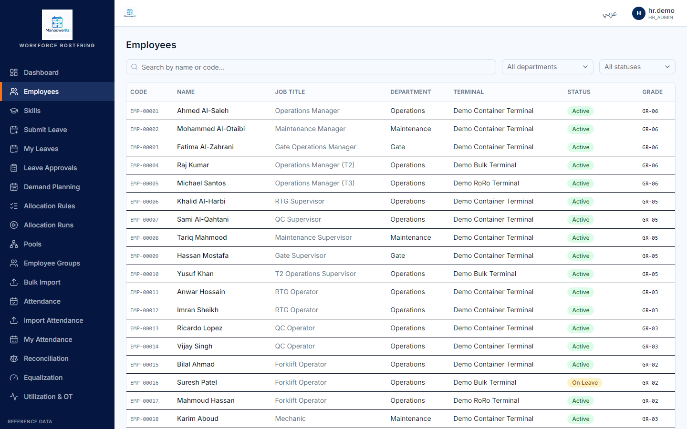Screen dimensions: 687x429
Task: Click the Equalization gauge icon
Action: point(14,378)
